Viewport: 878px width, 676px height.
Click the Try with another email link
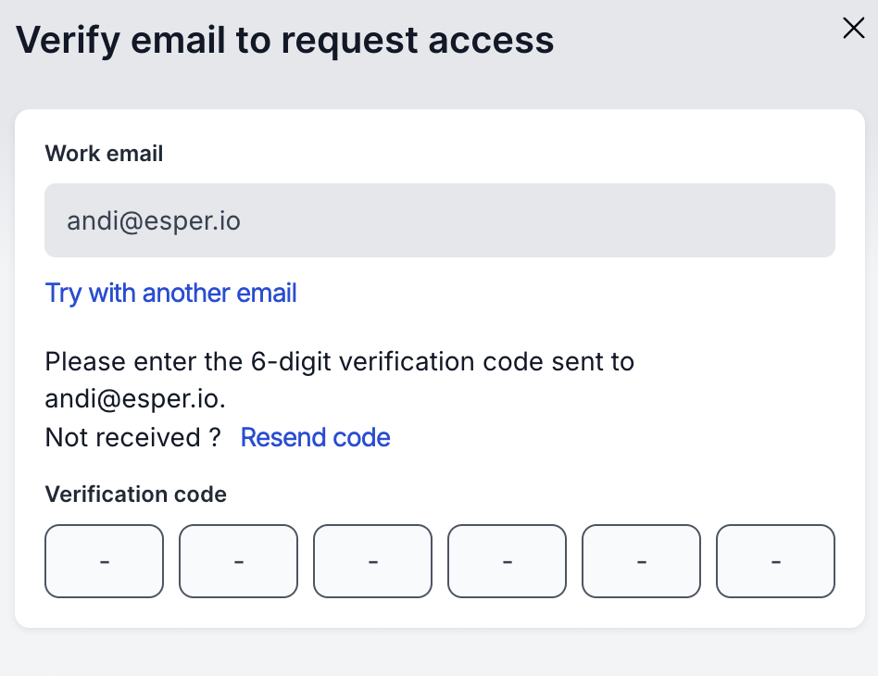coord(171,294)
